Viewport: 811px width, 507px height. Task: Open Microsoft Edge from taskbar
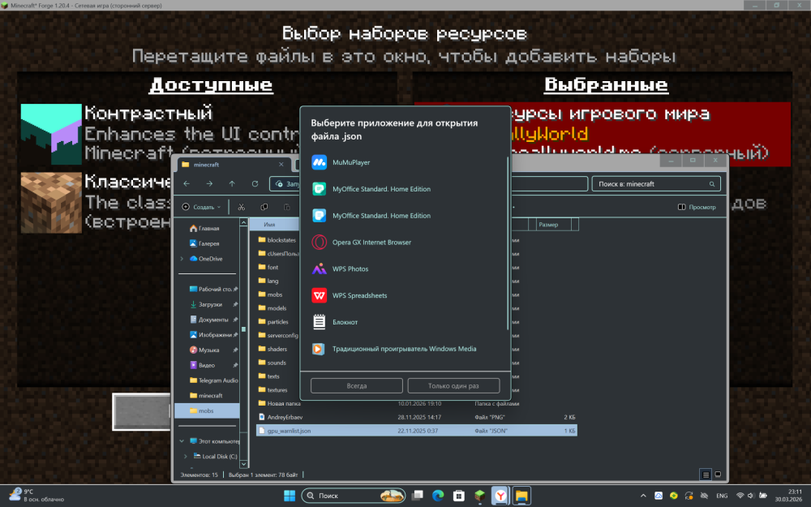[438, 496]
